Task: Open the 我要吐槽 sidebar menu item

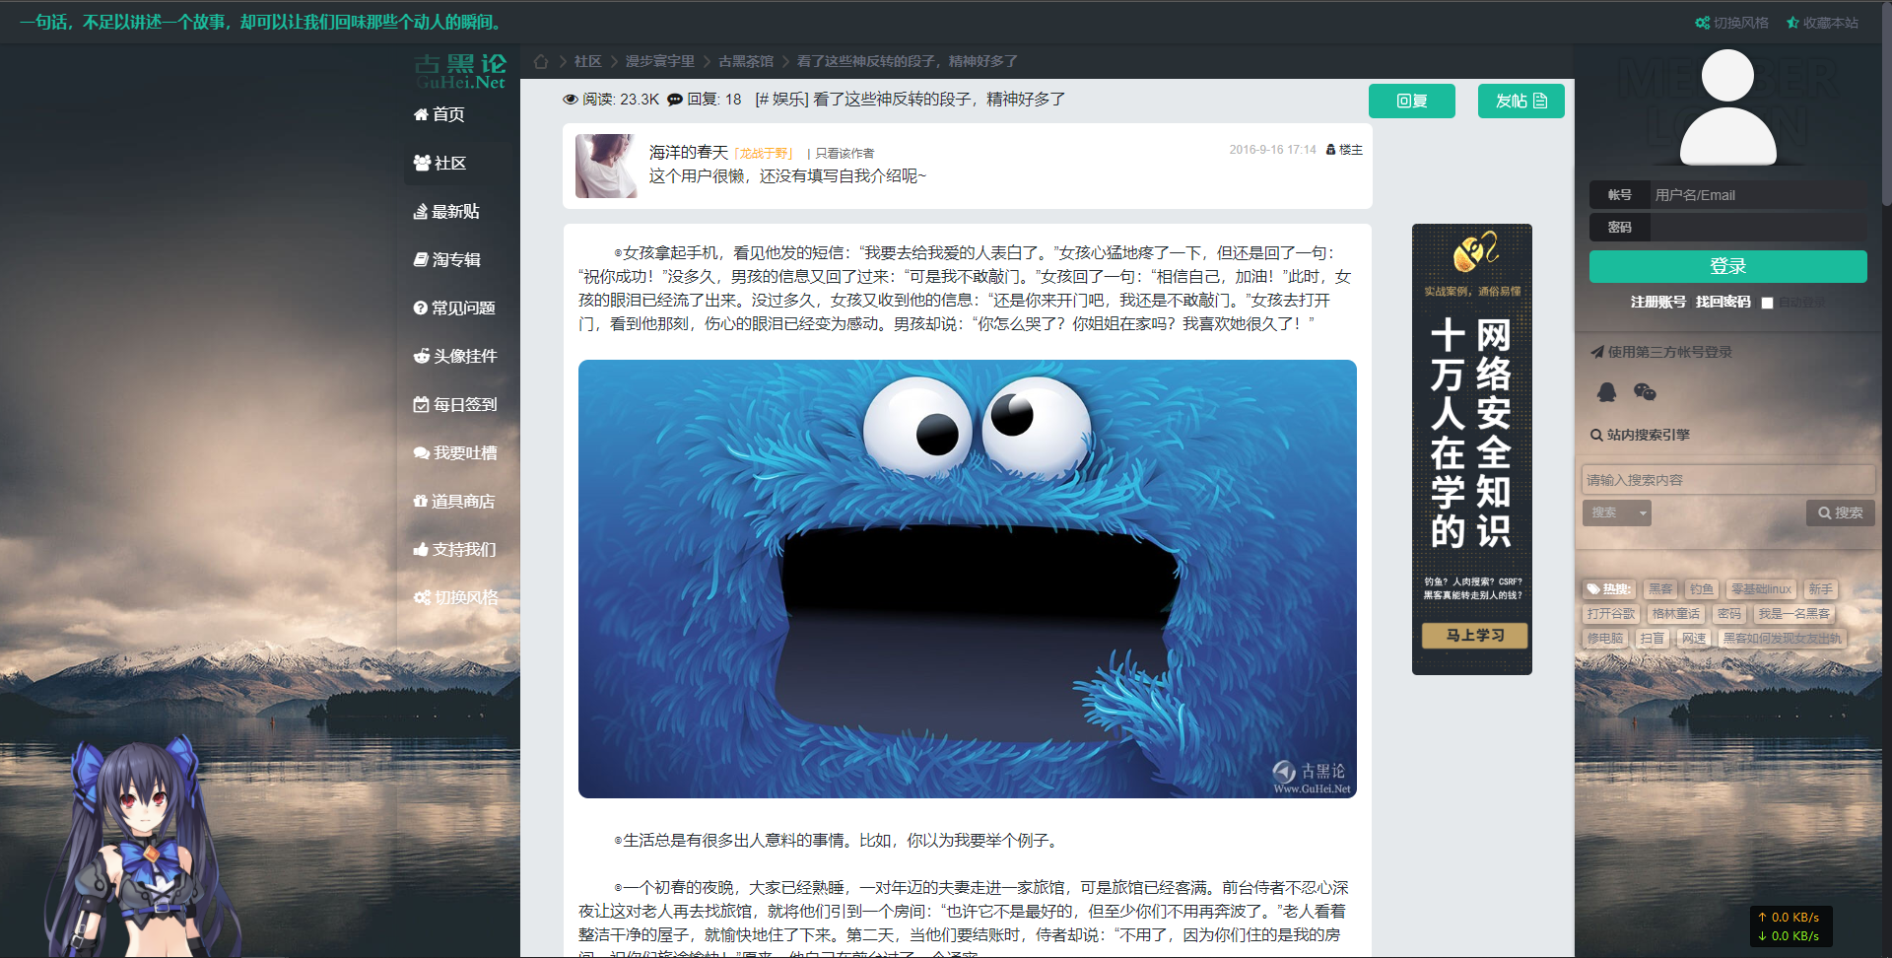Action: (x=455, y=452)
